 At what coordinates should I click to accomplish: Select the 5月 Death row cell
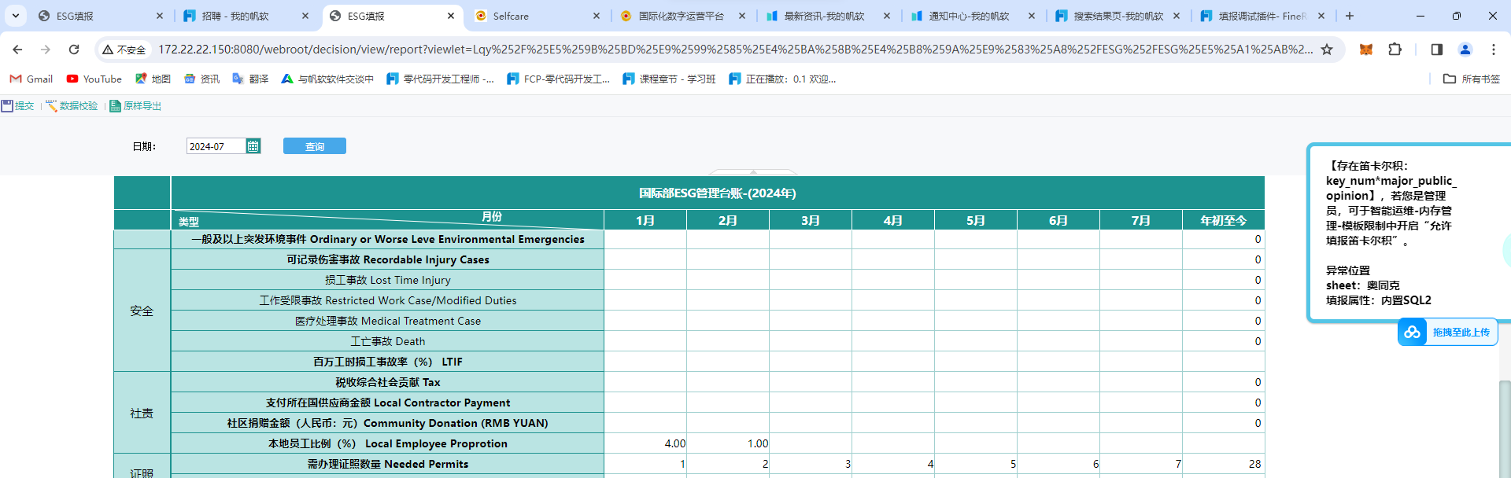(x=976, y=341)
